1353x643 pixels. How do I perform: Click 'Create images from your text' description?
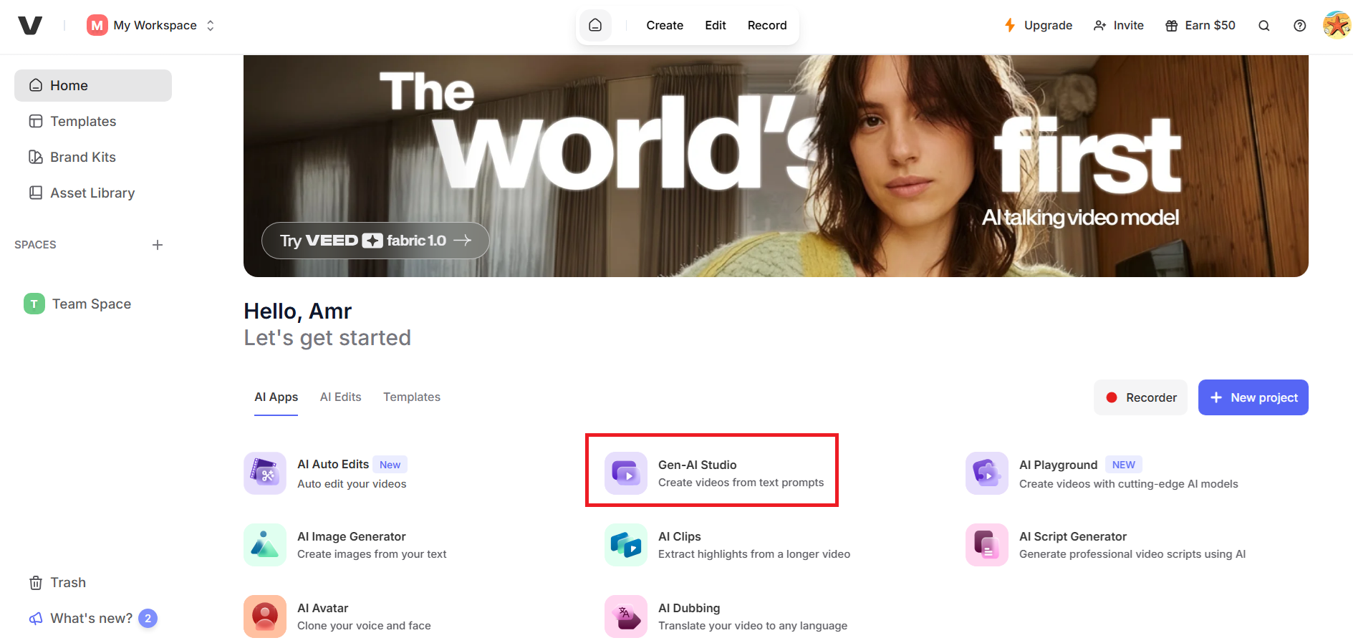[x=372, y=554]
